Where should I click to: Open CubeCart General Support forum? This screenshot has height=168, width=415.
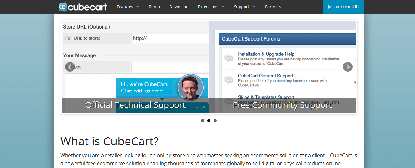(266, 76)
